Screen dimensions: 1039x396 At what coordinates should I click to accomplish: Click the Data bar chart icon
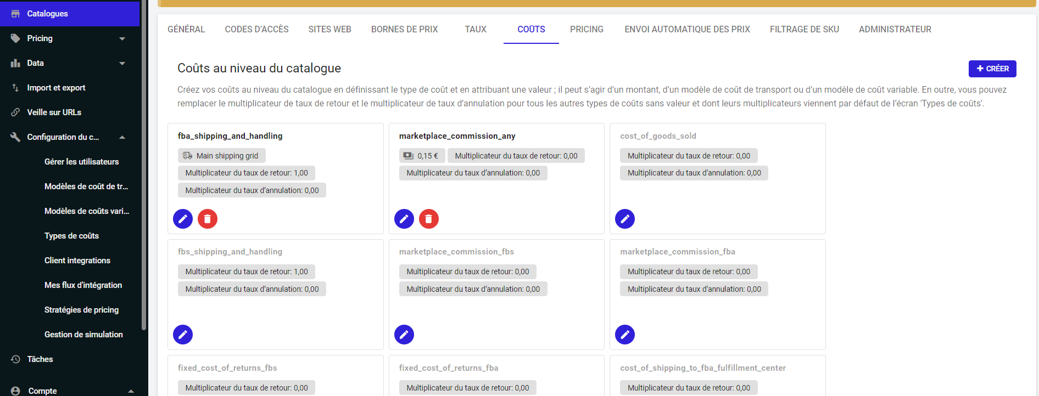(x=15, y=63)
